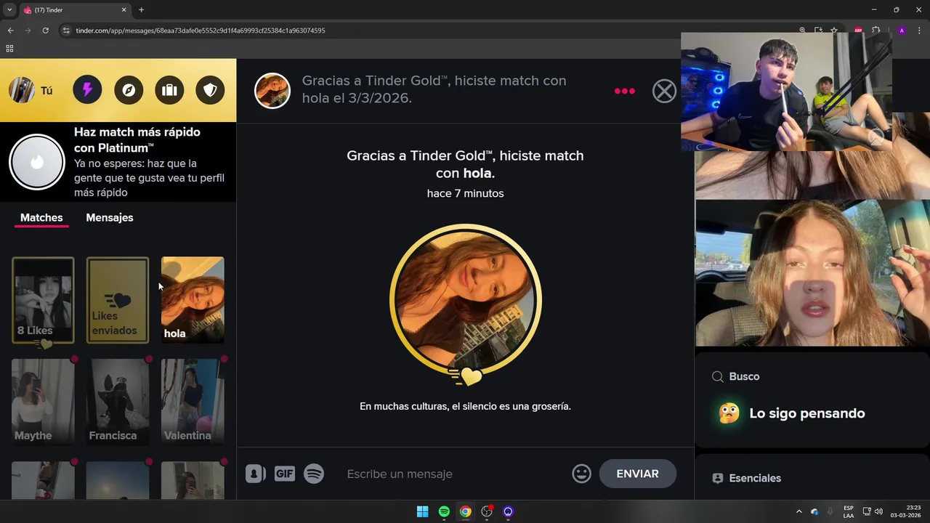Open the Chrome apps grid shortcut
This screenshot has width=930, height=523.
(9, 49)
